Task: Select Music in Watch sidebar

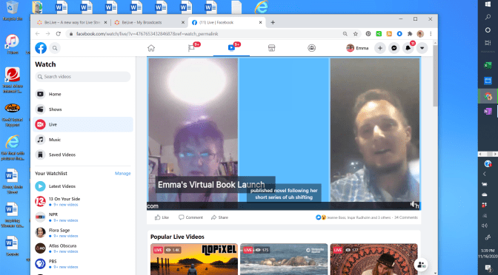Action: (x=83, y=140)
